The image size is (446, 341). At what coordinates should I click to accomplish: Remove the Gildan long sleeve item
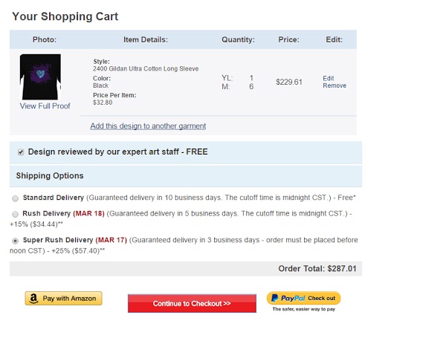pyautogui.click(x=334, y=86)
